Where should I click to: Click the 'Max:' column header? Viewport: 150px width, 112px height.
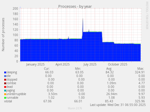pyautogui.click(x=141, y=69)
